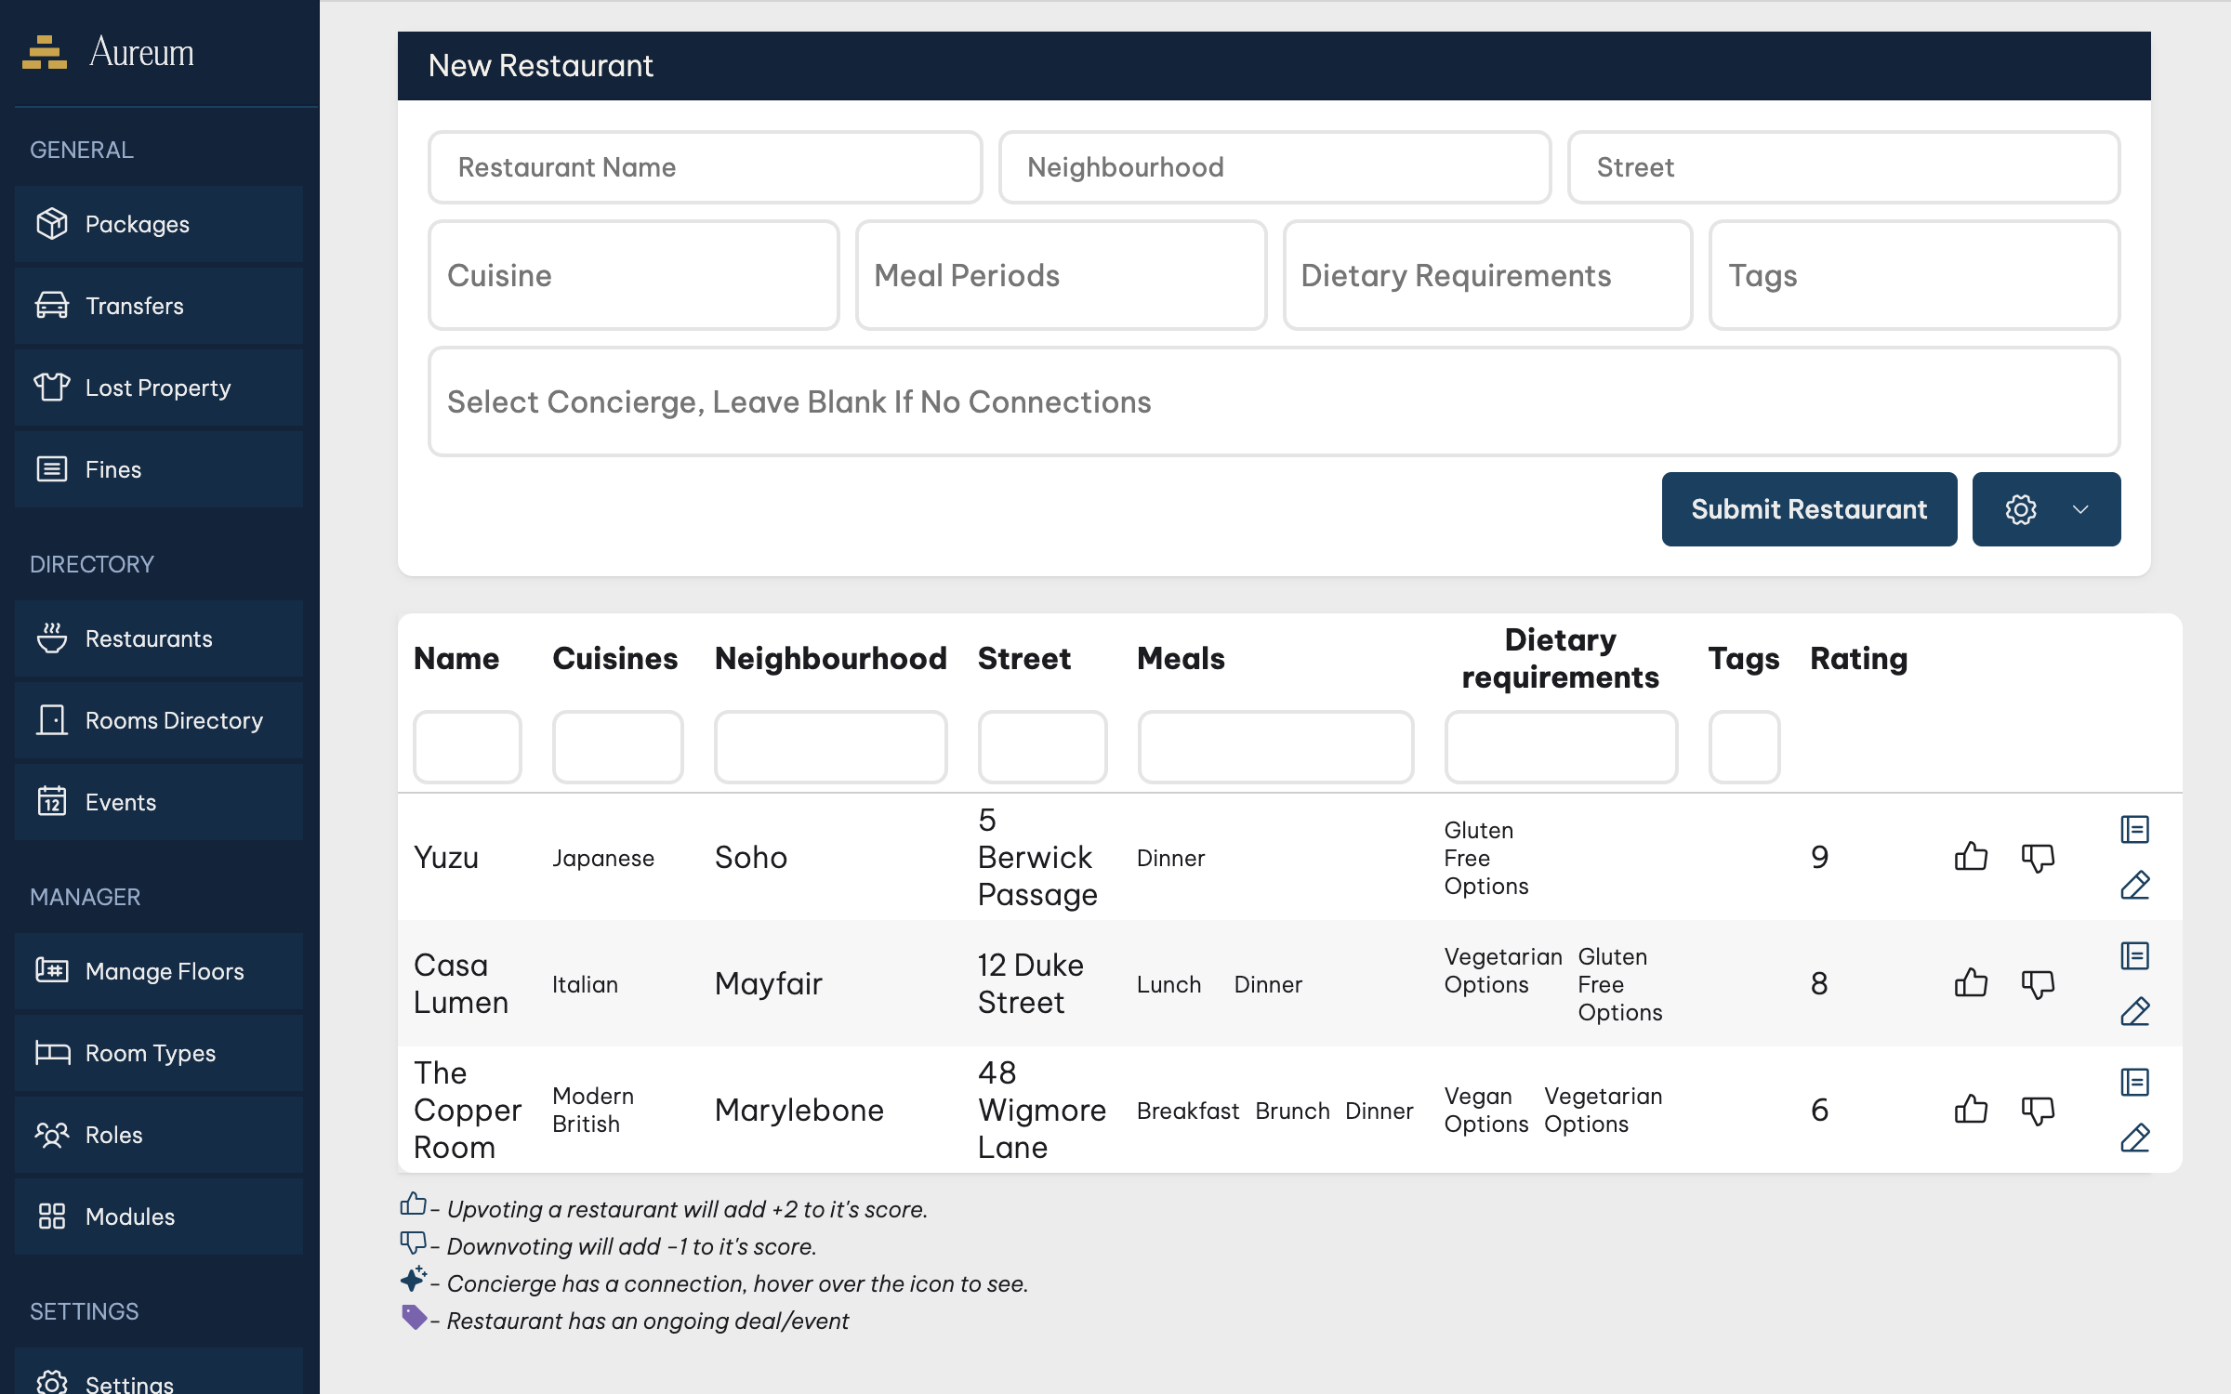Upvote Casa Lumen
The height and width of the screenshot is (1394, 2231).
[1971, 982]
